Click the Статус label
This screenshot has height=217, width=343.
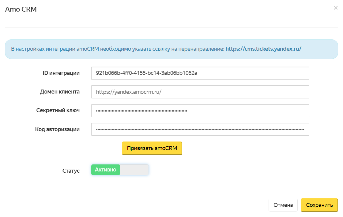[71, 171]
